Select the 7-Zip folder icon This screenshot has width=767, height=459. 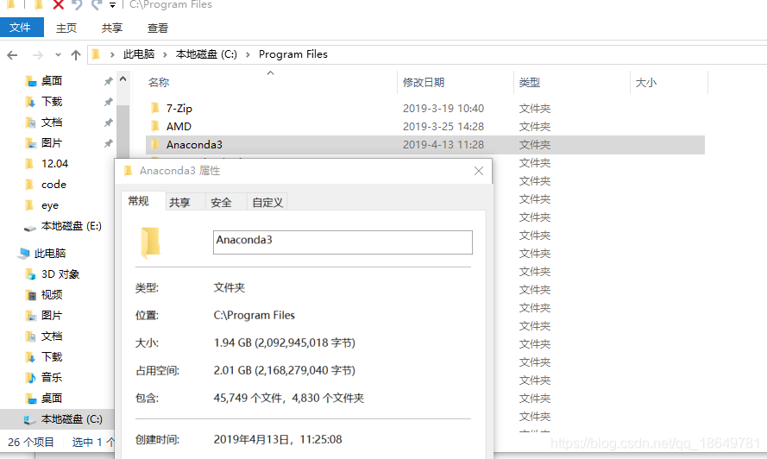point(155,108)
